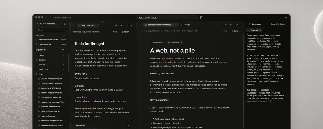The height and width of the screenshot is (129, 323).
Task: Open map - start.md in Open editors
Action: click(51, 44)
